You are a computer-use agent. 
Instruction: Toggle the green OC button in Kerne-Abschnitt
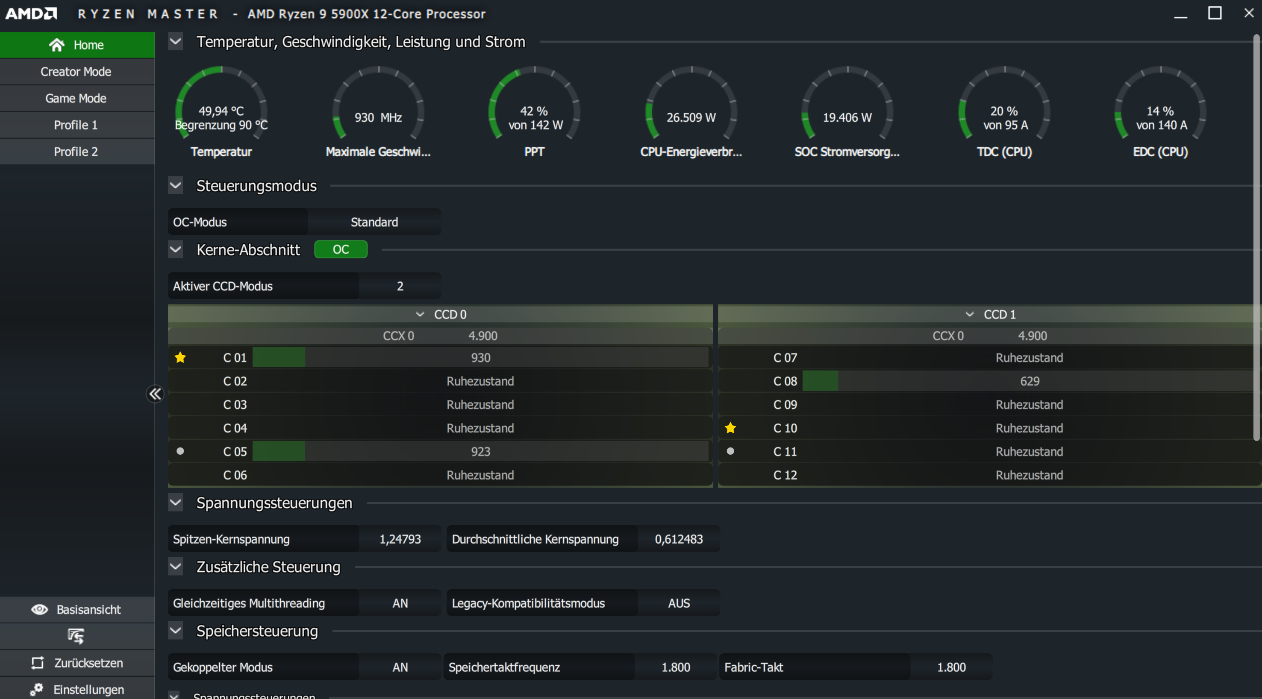(x=341, y=250)
